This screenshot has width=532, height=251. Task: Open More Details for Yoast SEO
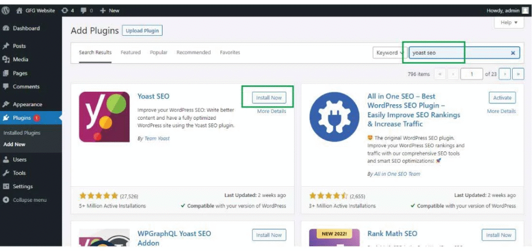coord(271,111)
